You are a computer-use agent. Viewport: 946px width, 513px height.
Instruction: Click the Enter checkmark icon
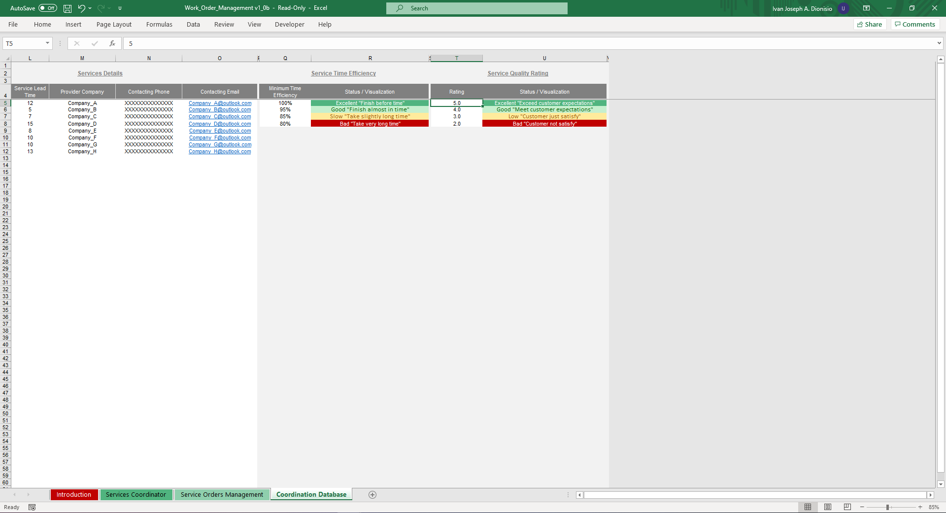(95, 43)
